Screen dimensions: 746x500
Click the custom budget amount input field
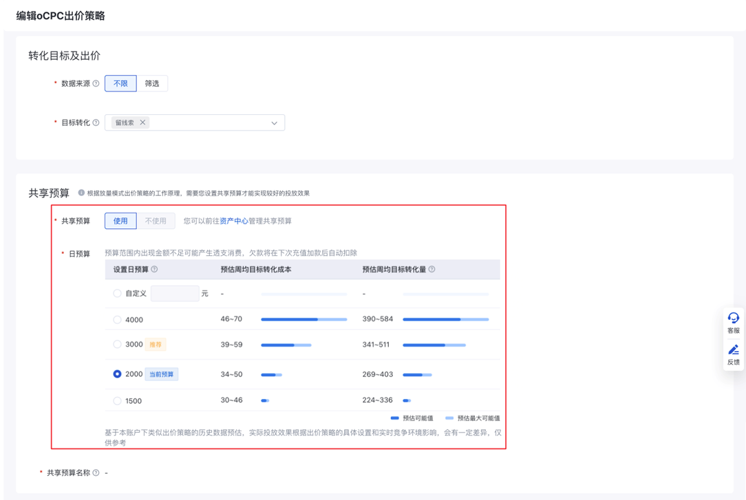click(x=175, y=294)
